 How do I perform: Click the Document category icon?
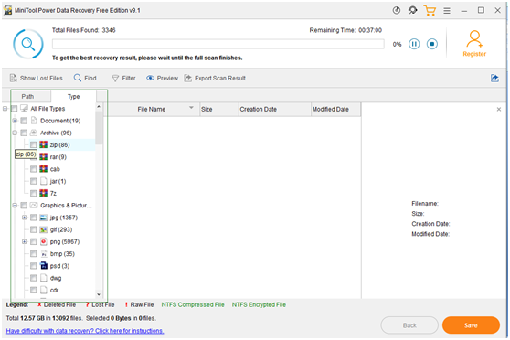tap(34, 121)
